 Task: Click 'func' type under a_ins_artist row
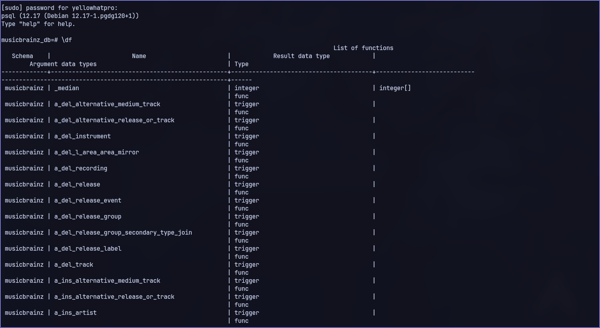[242, 321]
